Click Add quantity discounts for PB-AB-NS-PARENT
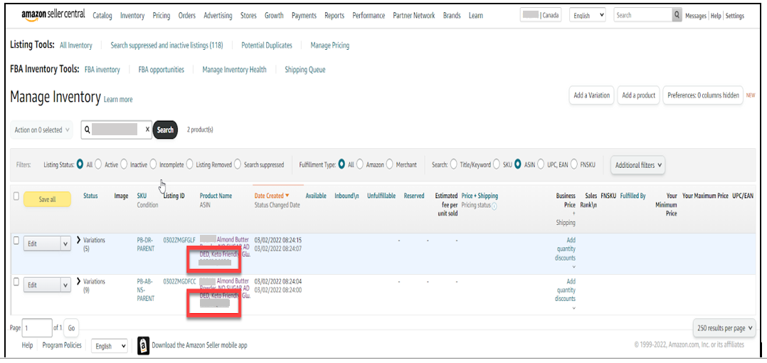This screenshot has width=767, height=363. point(565,290)
